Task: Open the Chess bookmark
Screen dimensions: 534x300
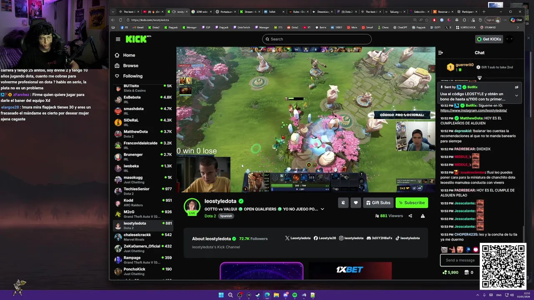Action: [x=383, y=27]
